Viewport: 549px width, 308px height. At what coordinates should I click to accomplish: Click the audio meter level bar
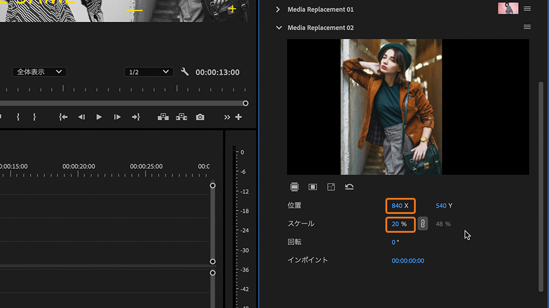click(234, 227)
